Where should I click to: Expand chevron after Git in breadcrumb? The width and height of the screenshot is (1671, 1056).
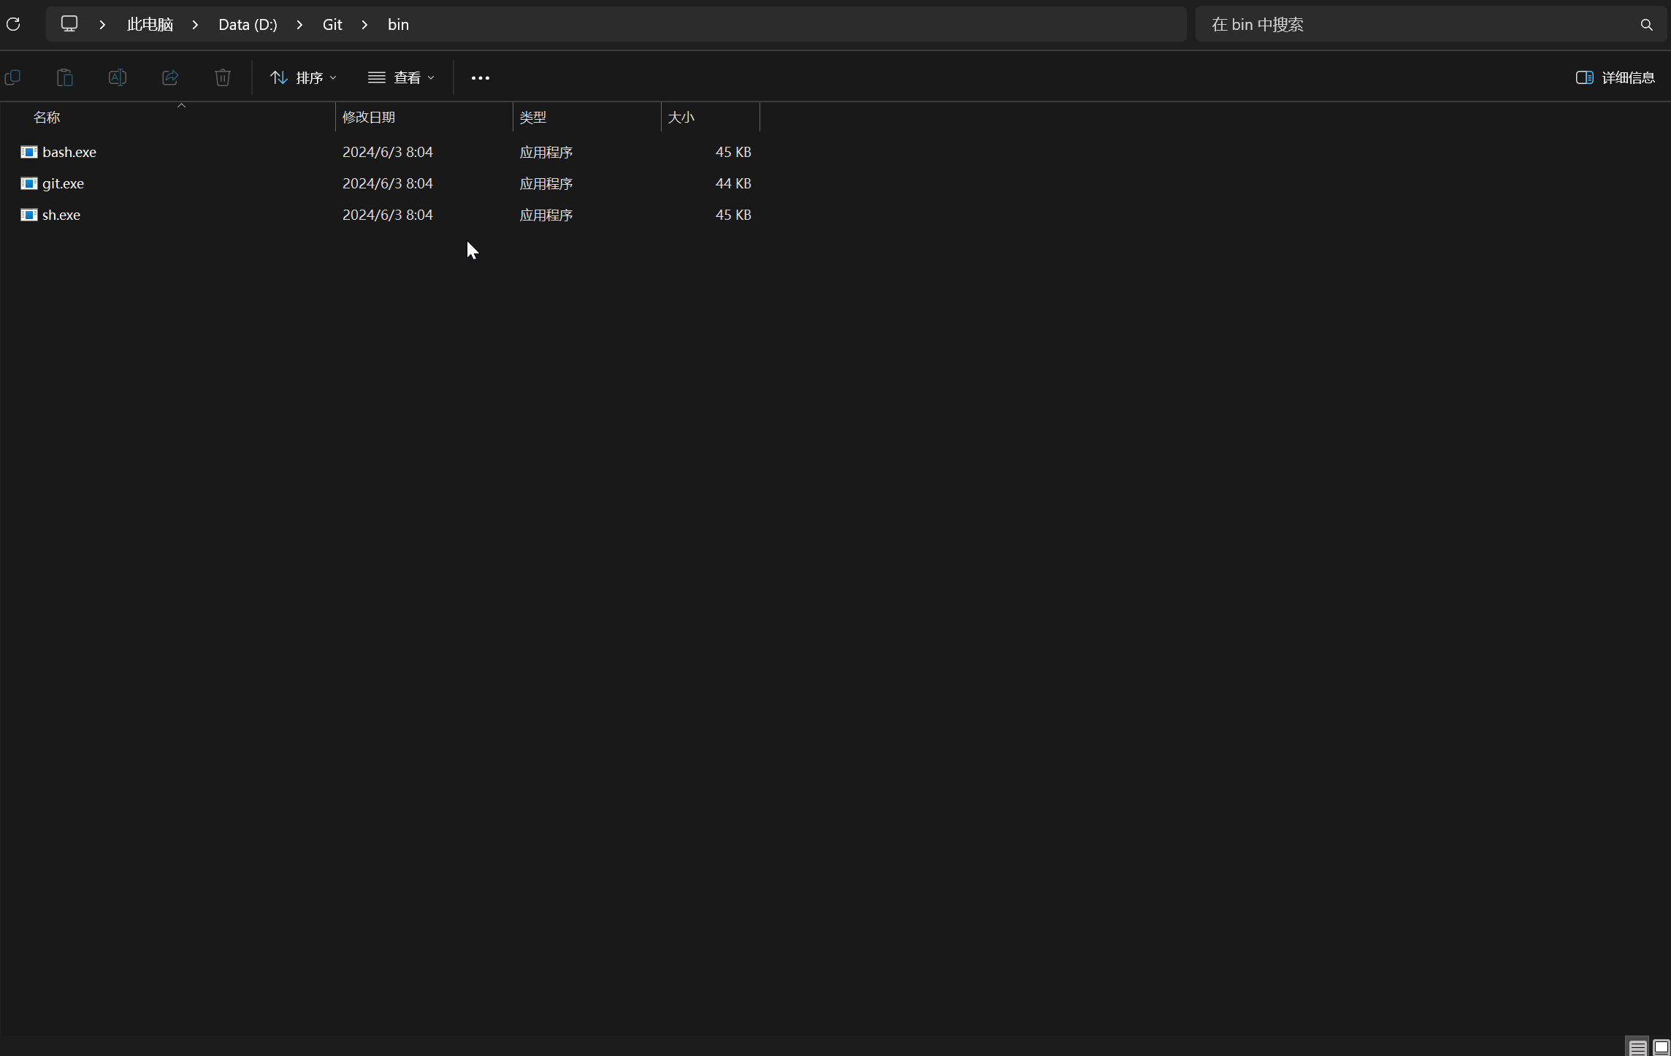364,25
